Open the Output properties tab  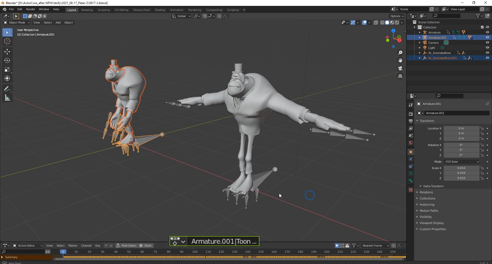coord(411,121)
